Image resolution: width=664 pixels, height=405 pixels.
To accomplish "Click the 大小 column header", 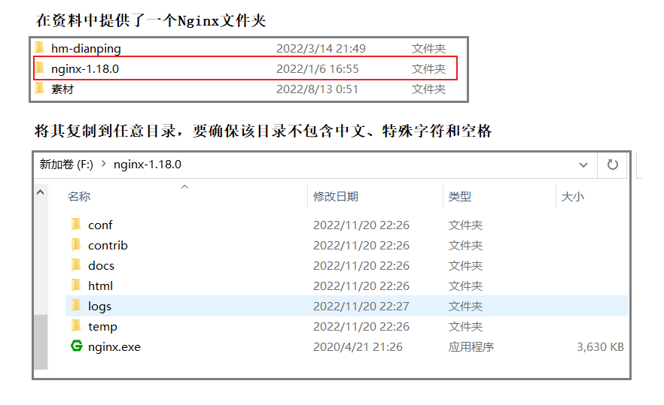I will tap(572, 197).
